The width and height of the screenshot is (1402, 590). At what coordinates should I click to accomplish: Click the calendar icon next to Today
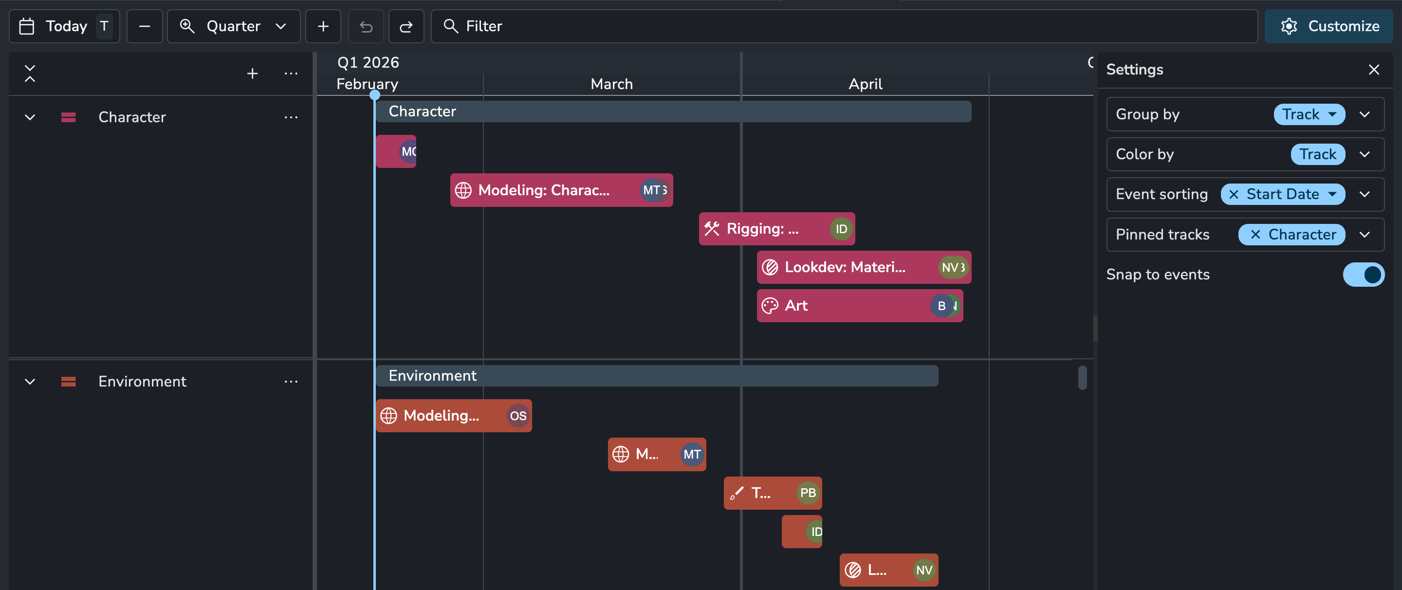(x=26, y=26)
